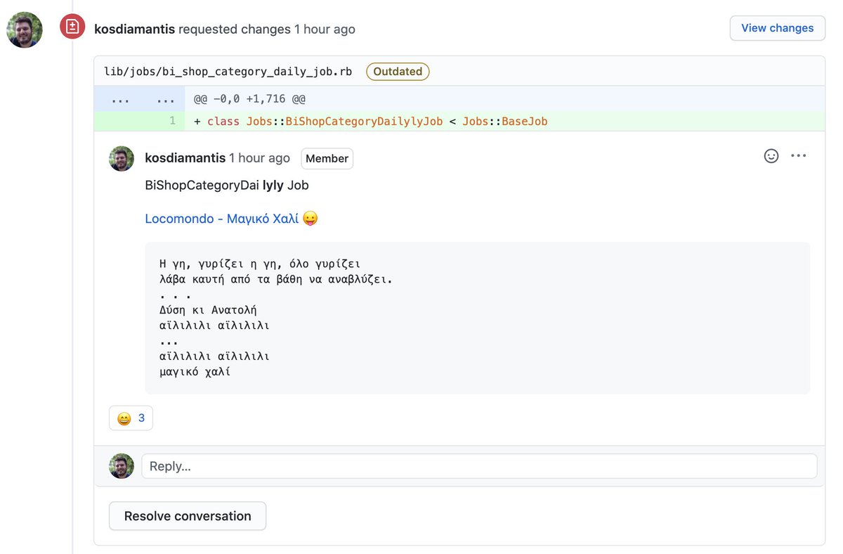
Task: Open the Locomondo - Μαγικό Χαλί link
Action: click(x=223, y=219)
